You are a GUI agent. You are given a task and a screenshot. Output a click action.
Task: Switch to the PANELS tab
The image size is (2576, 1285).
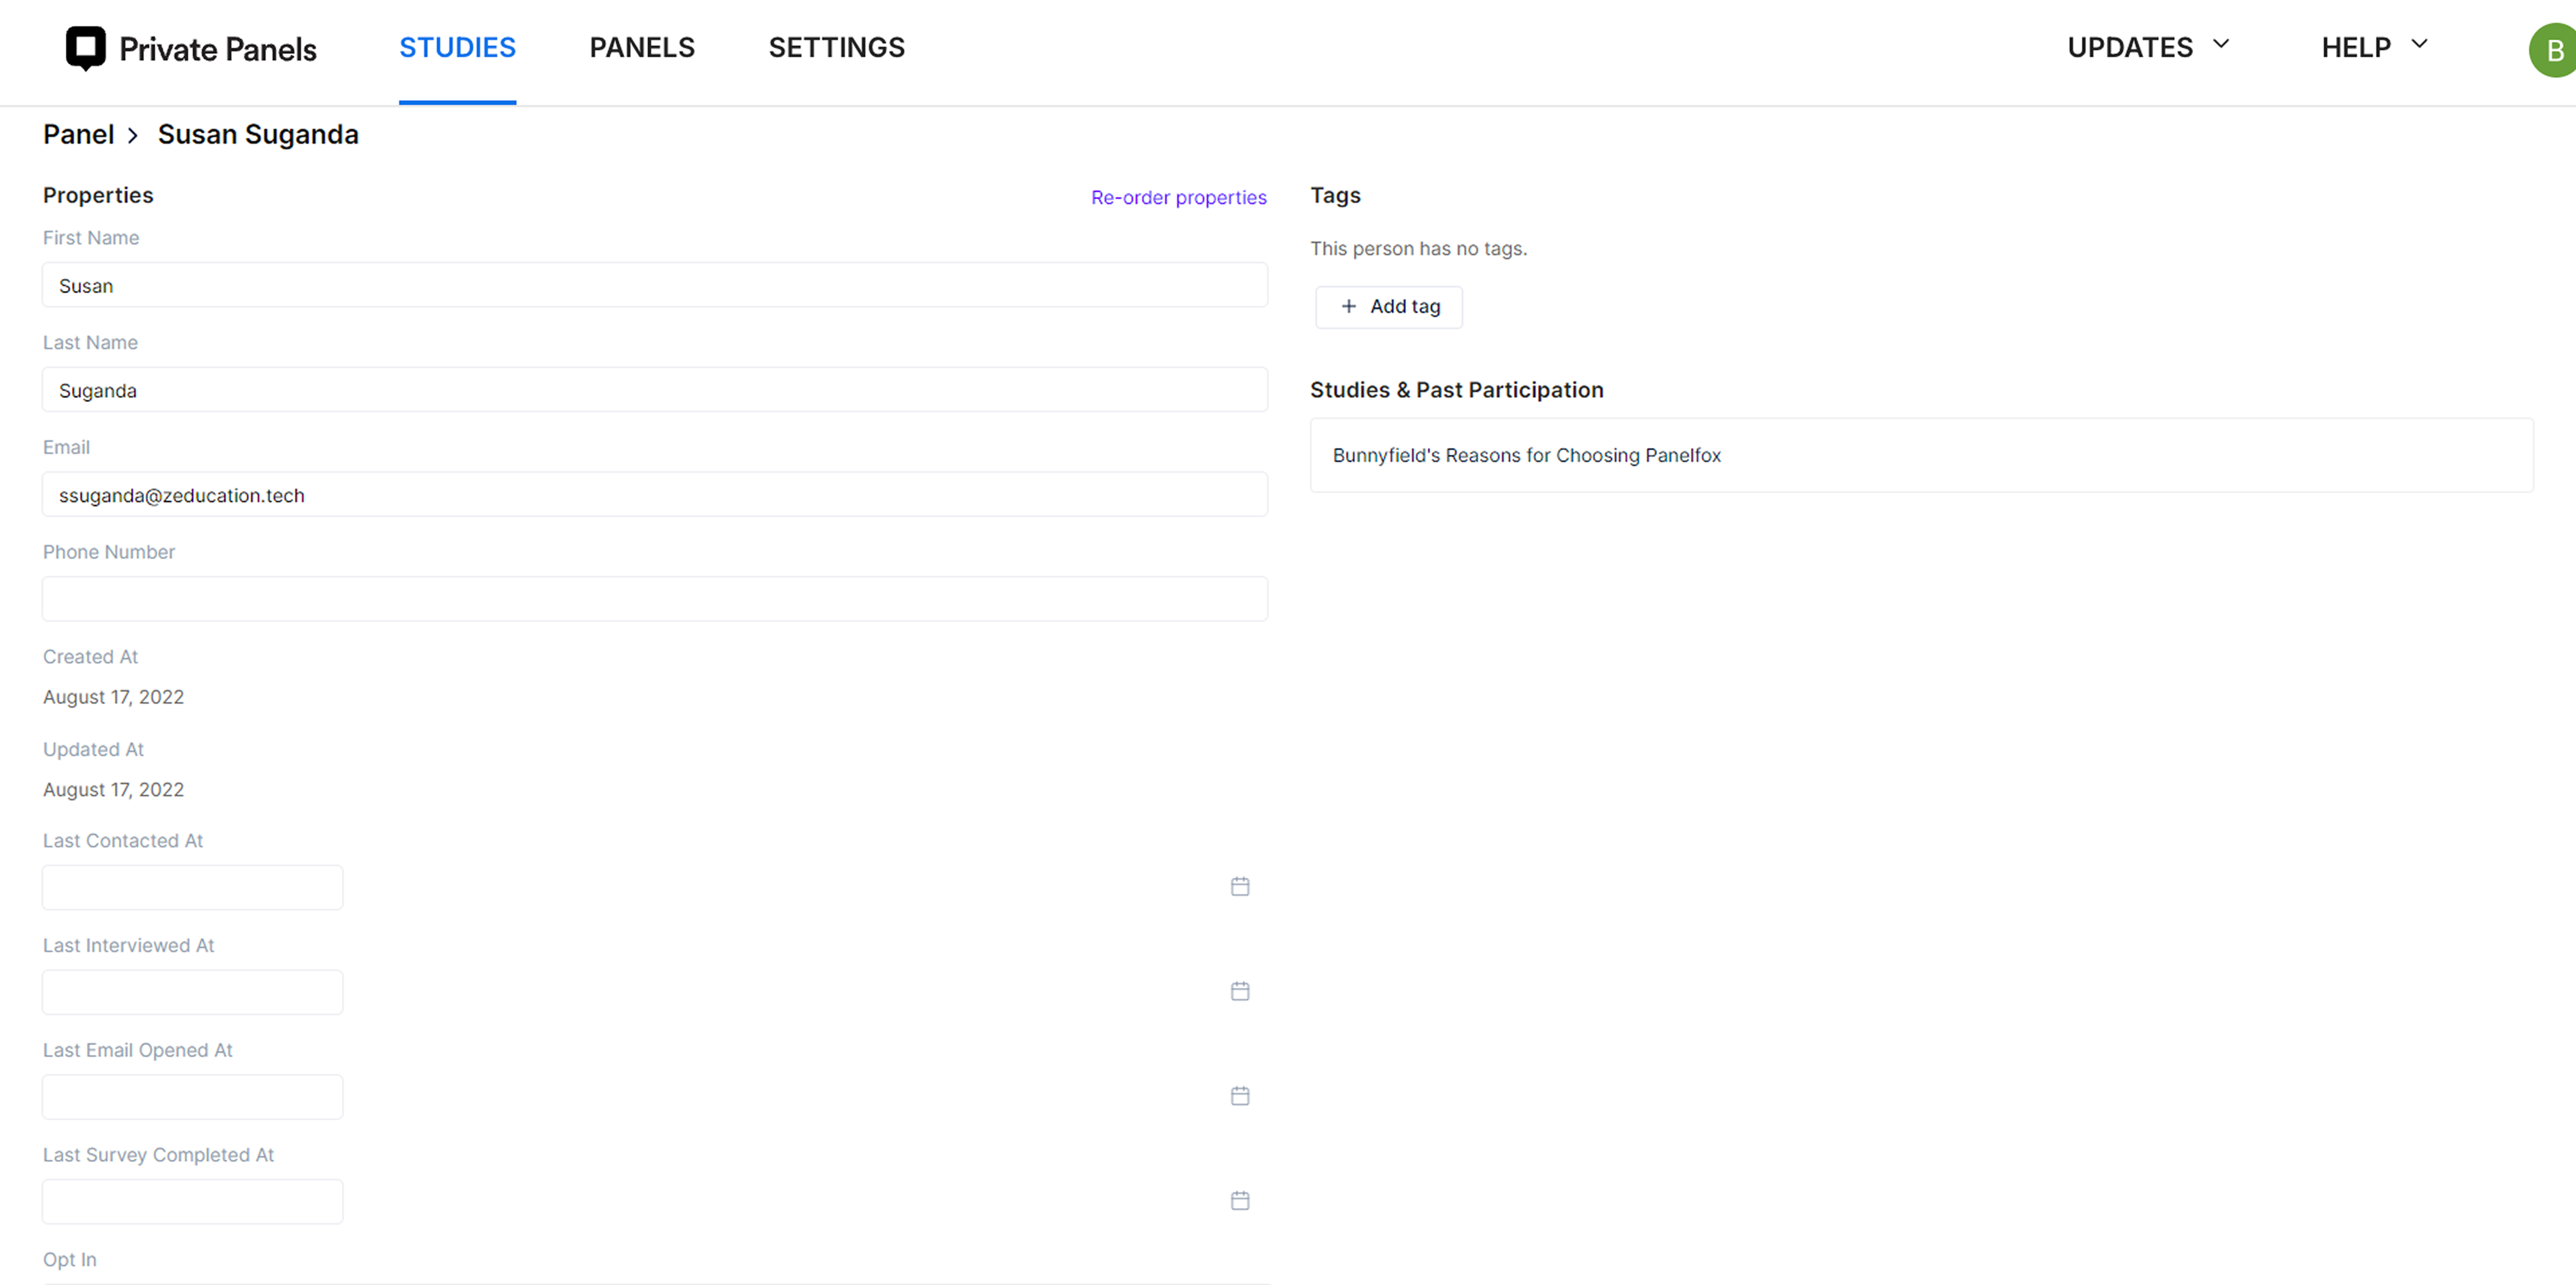642,47
